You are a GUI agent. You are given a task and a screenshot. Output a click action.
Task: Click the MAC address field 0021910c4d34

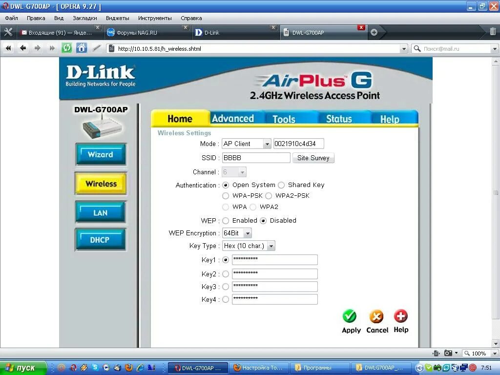(298, 144)
